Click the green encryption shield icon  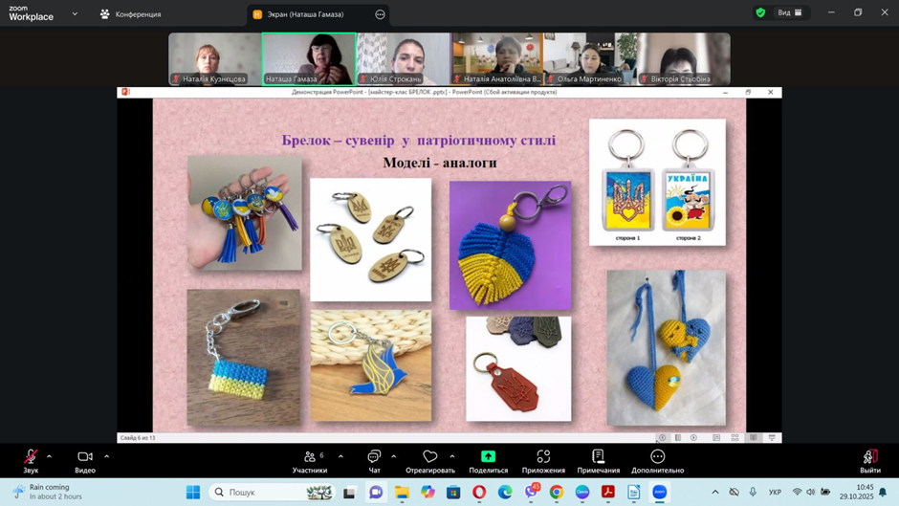coord(760,12)
